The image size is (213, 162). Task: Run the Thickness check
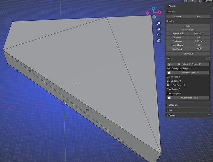coord(177,41)
